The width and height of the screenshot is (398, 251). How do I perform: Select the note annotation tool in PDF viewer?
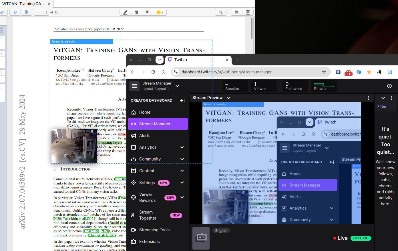(136, 12)
